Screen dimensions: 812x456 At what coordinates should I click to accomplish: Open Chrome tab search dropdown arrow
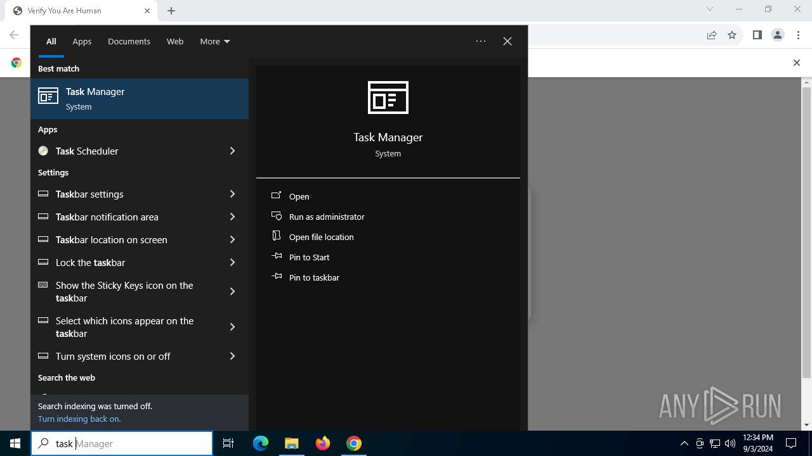tap(710, 9)
